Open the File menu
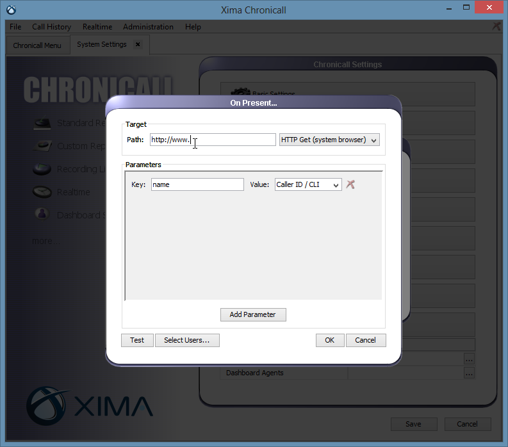The width and height of the screenshot is (508, 447). click(x=15, y=27)
